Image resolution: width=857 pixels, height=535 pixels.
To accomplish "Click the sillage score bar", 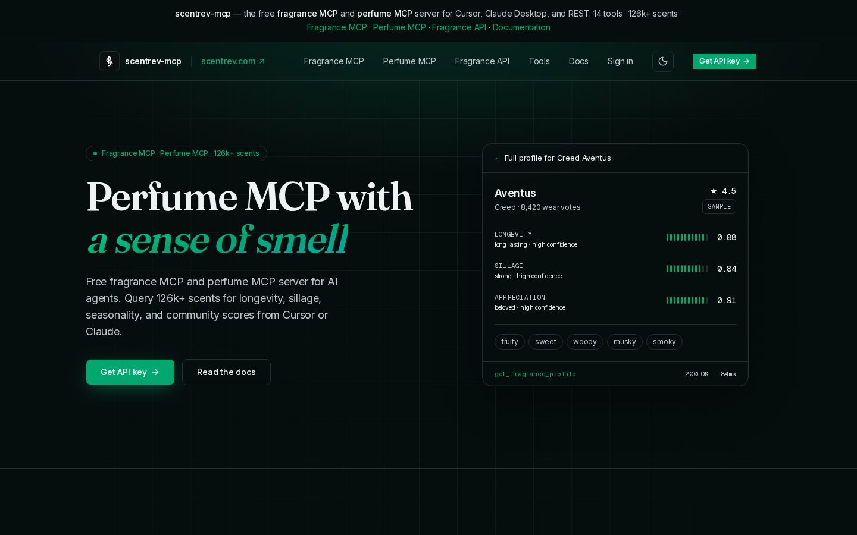I will [x=687, y=269].
